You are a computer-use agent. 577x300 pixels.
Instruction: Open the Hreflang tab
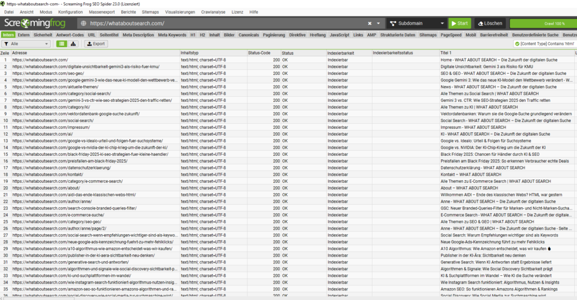pos(318,35)
